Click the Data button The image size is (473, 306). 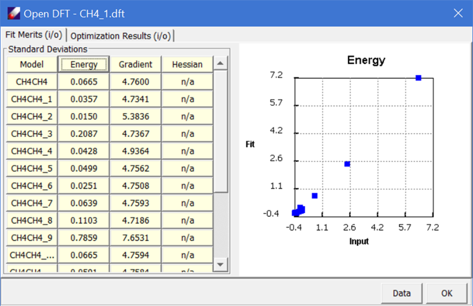[x=401, y=293]
